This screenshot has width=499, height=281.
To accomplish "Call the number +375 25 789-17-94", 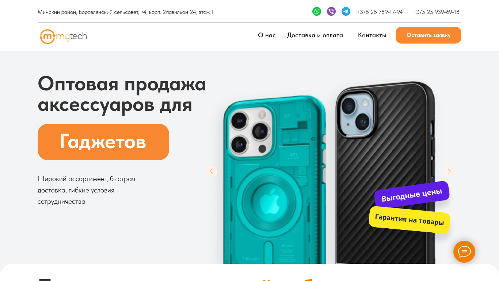I will (380, 12).
